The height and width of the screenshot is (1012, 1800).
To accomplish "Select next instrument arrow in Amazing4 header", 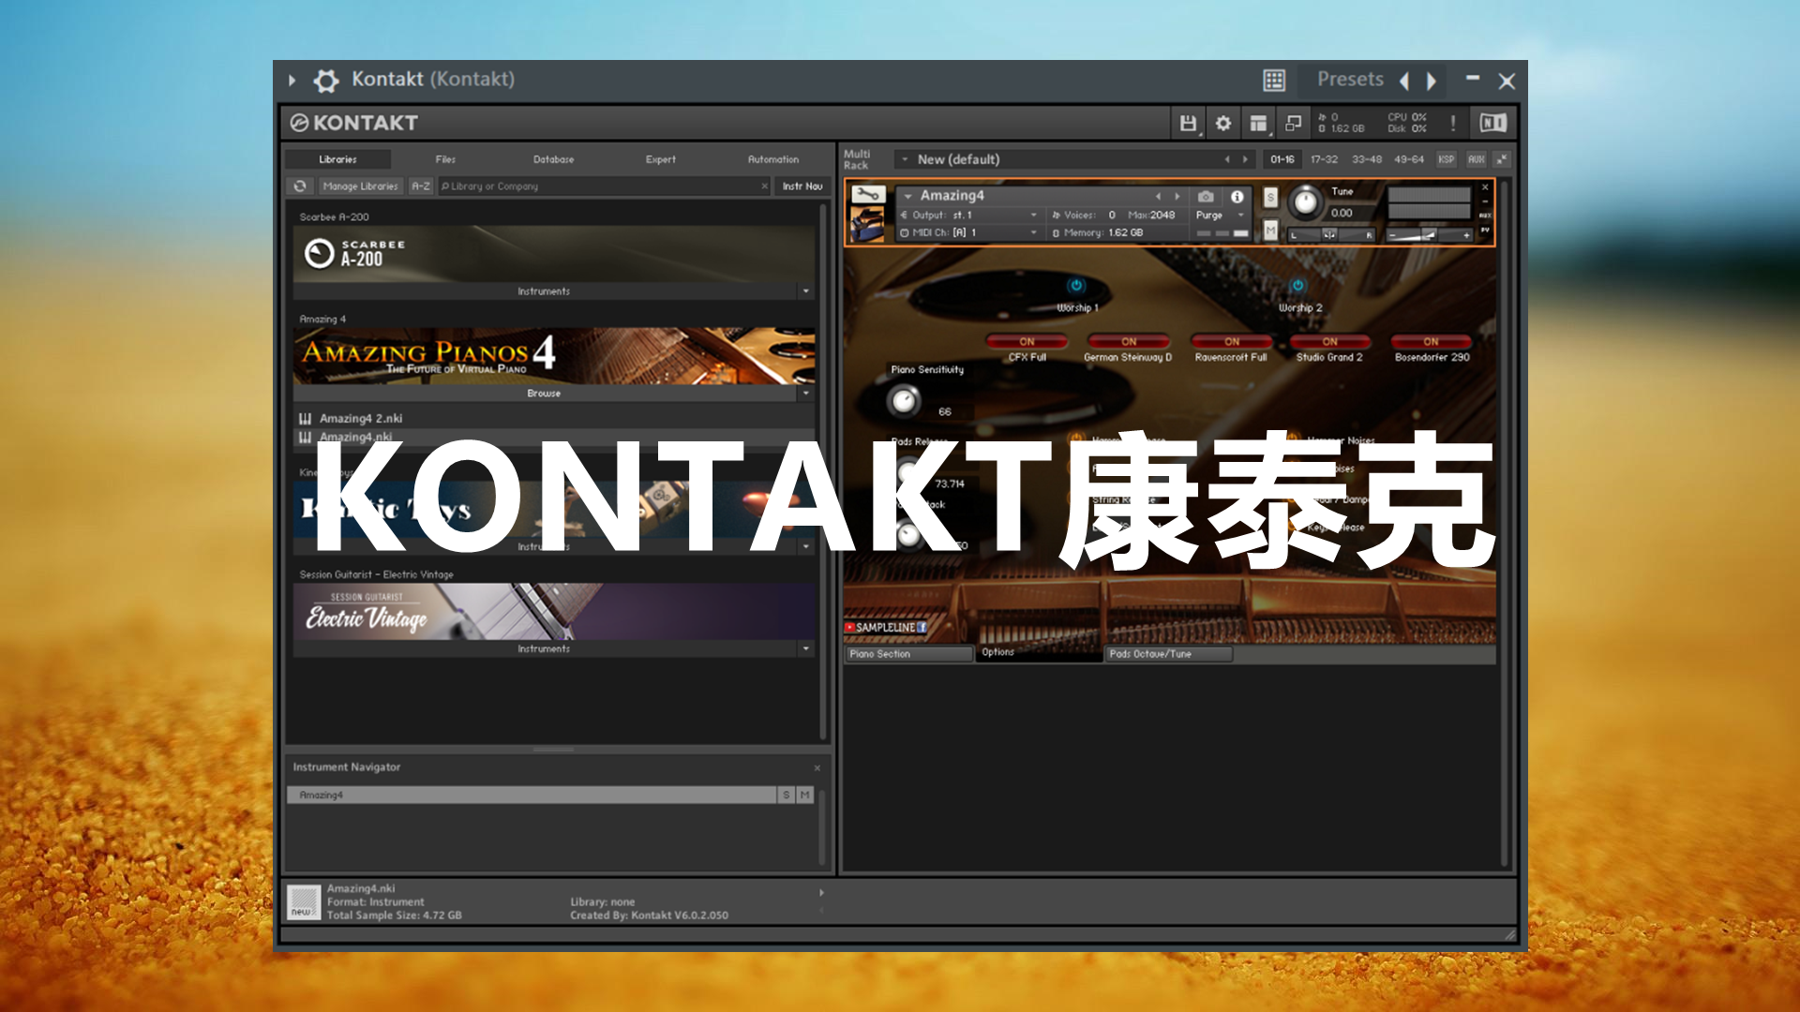I will coord(1177,197).
